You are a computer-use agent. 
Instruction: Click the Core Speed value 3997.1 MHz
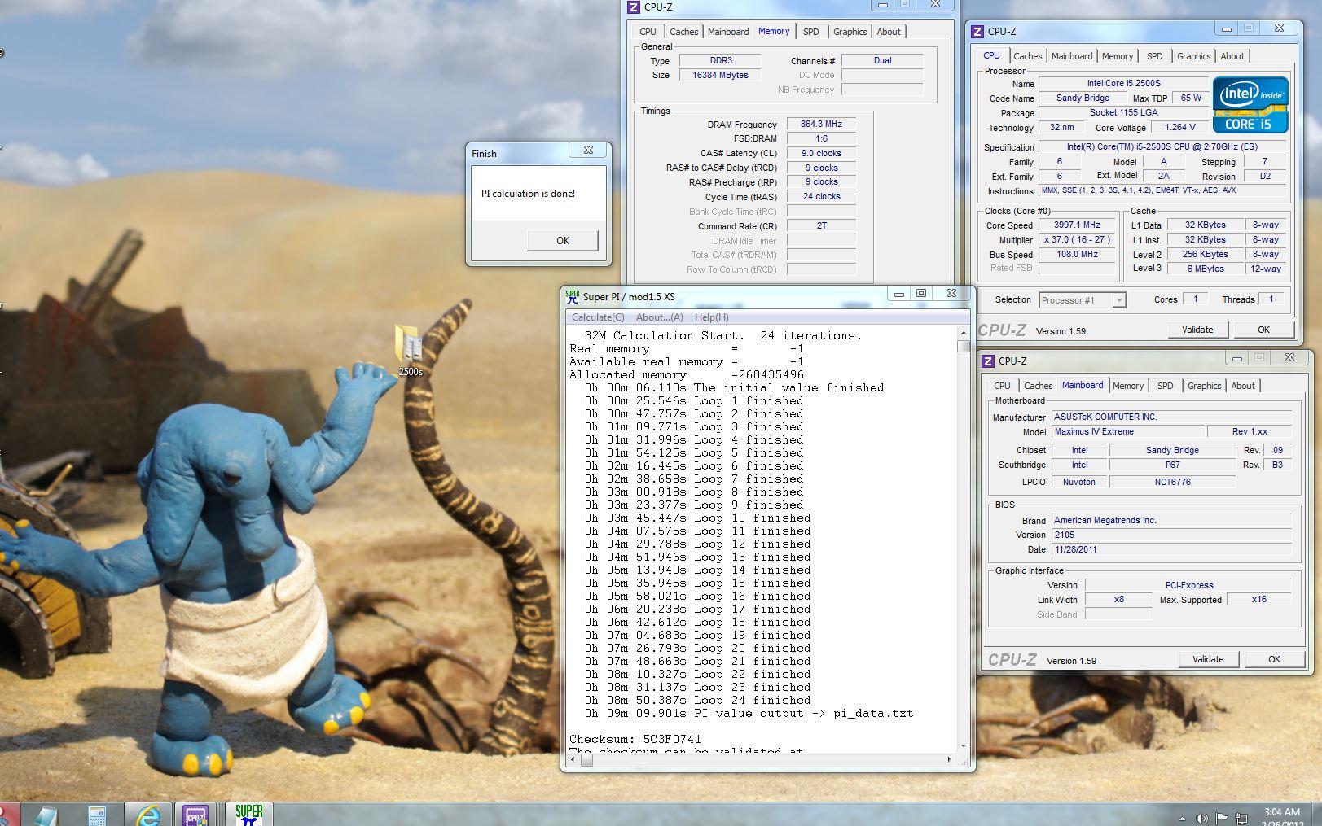coord(1077,225)
